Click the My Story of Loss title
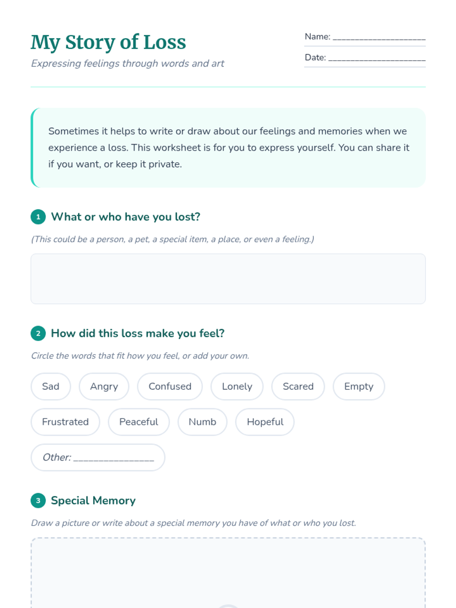The width and height of the screenshot is (456, 608). 108,42
